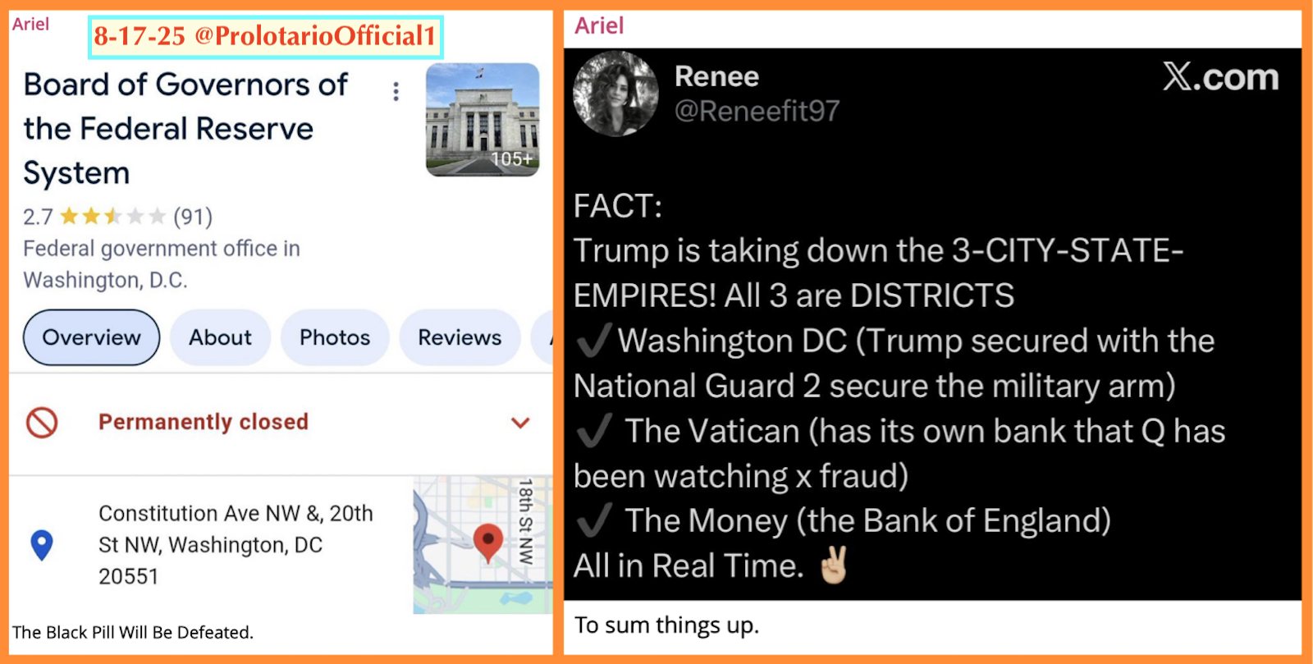Click the Permanently closed prohibited icon
Viewport: 1313px width, 664px height.
pos(42,423)
